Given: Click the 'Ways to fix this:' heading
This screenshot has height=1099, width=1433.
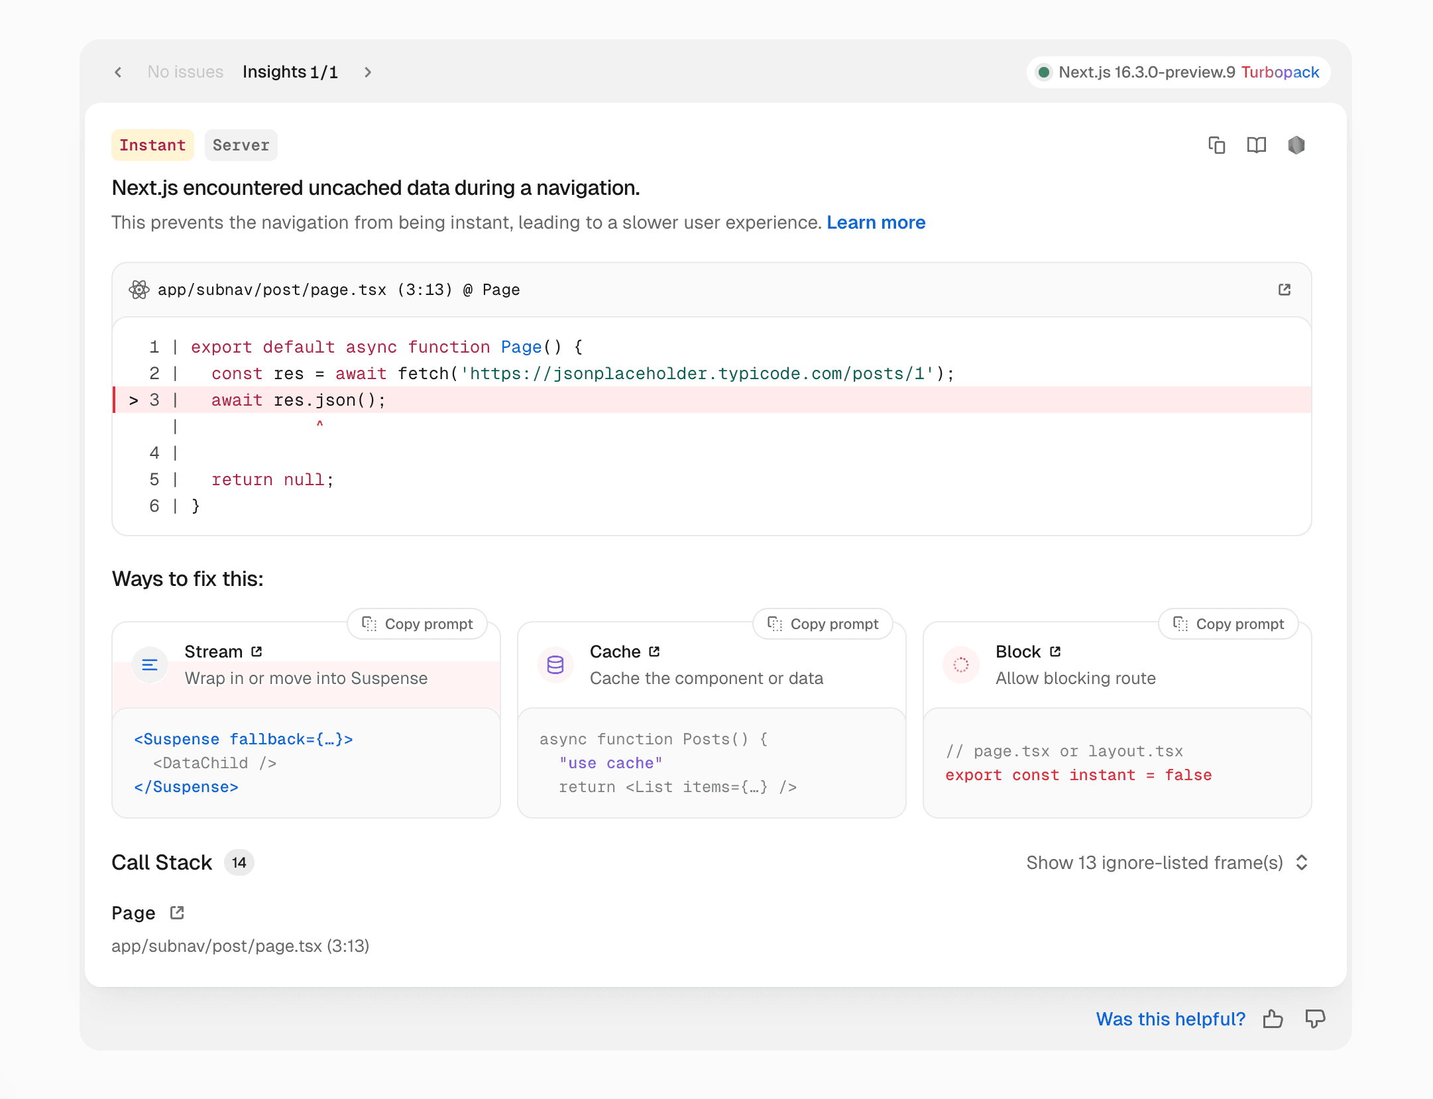Looking at the screenshot, I should point(188,579).
